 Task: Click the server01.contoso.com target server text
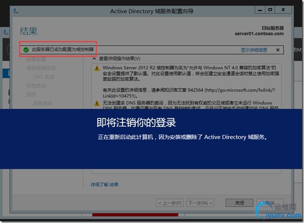259,33
